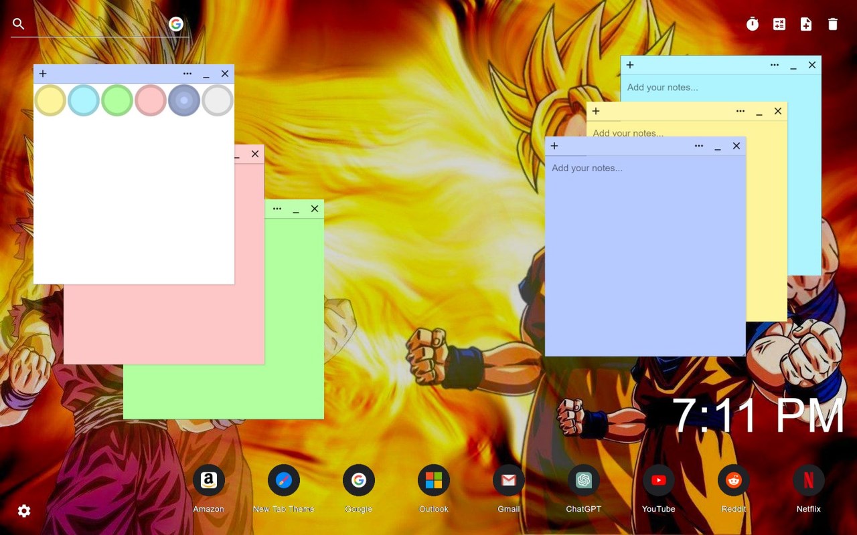Open the yellow note's three-dot menu
The image size is (857, 535).
741,111
